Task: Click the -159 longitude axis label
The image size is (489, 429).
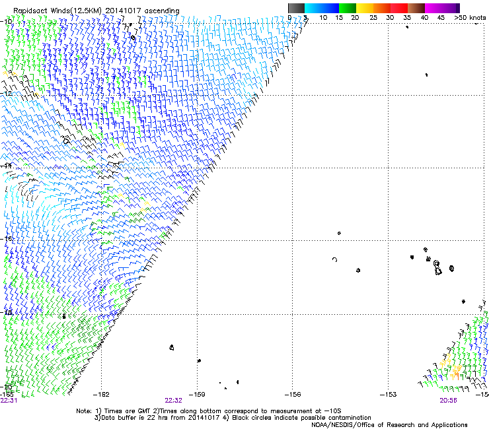Action: pyautogui.click(x=197, y=395)
